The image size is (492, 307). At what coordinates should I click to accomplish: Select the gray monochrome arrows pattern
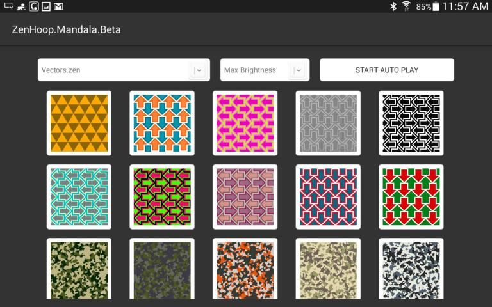(x=328, y=123)
